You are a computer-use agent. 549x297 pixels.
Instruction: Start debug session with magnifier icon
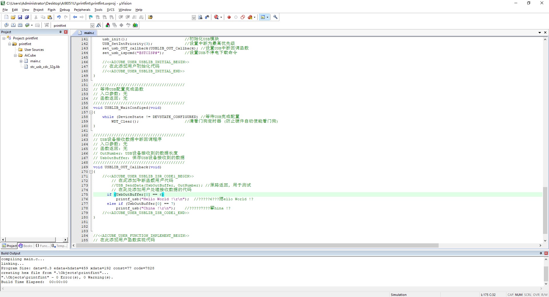pyautogui.click(x=216, y=17)
